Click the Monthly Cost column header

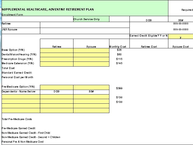tap(118, 47)
